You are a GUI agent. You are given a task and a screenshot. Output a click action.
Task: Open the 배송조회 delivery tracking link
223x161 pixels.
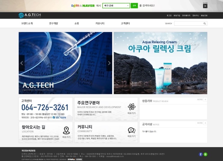click(x=204, y=15)
